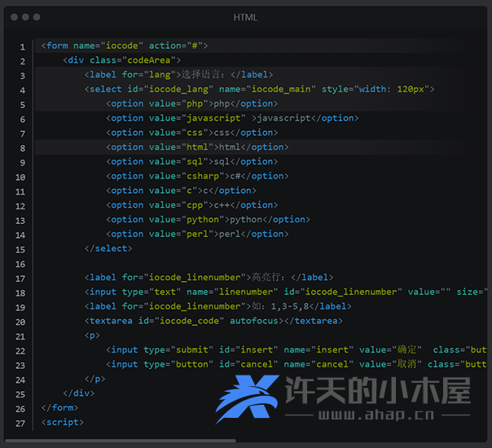Image resolution: width=492 pixels, height=448 pixels.
Task: Click the option value="perl" line
Action: tap(197, 234)
